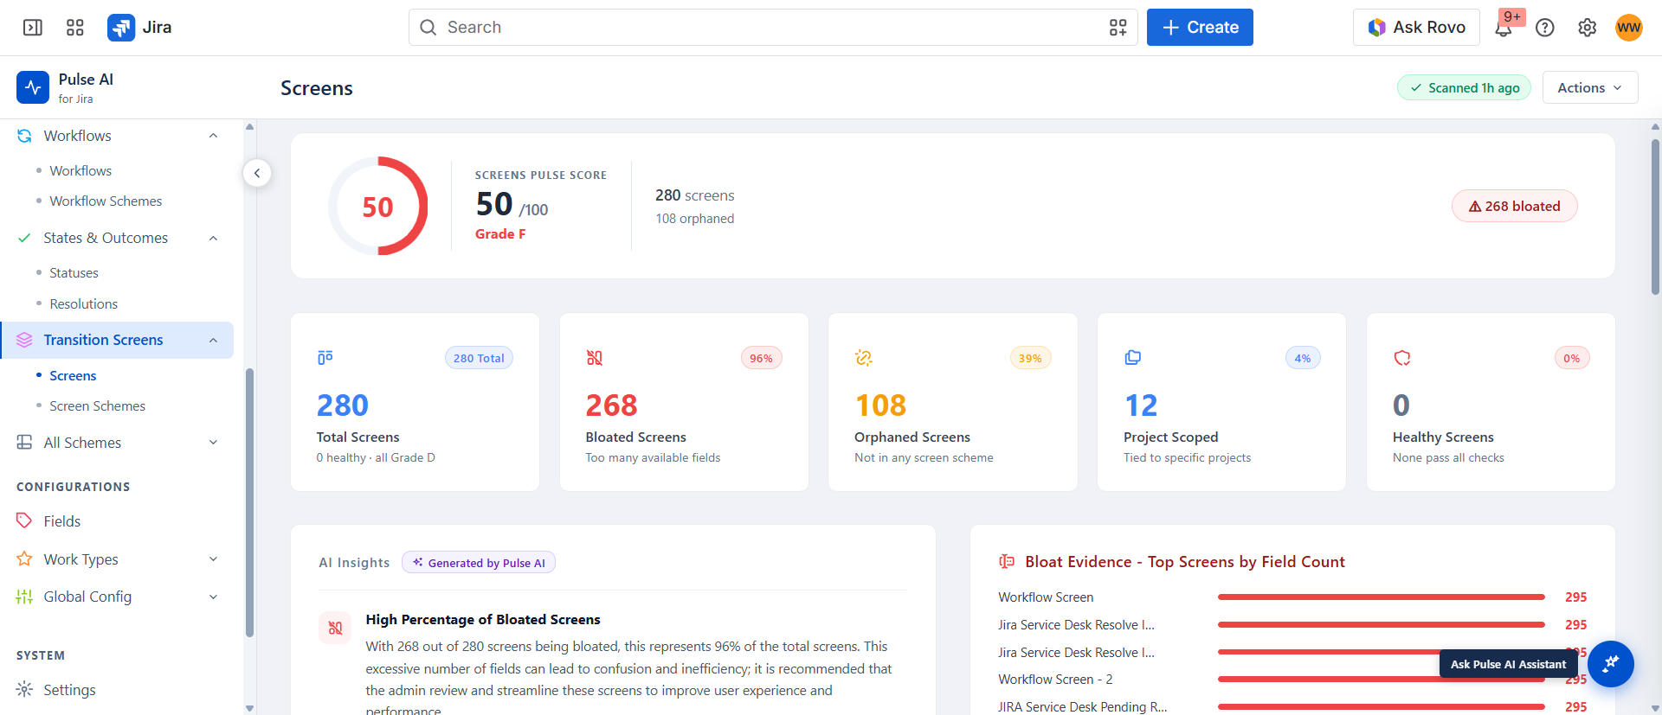Image resolution: width=1662 pixels, height=715 pixels.
Task: Click the Fields tag icon
Action: tap(24, 521)
